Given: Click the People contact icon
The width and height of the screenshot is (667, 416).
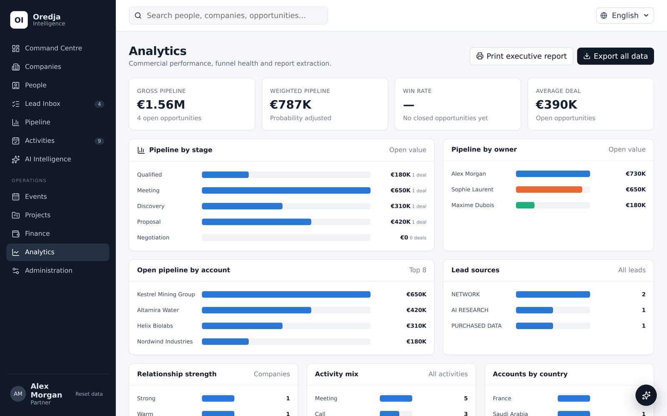Looking at the screenshot, I should pyautogui.click(x=16, y=85).
